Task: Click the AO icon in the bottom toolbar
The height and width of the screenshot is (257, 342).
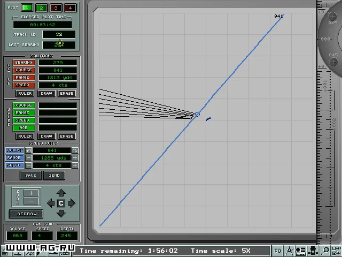Action: [x=277, y=251]
